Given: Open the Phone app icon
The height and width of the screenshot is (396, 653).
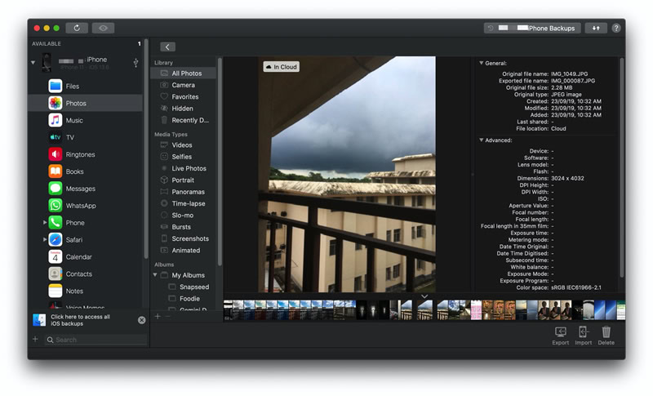Looking at the screenshot, I should pos(55,223).
